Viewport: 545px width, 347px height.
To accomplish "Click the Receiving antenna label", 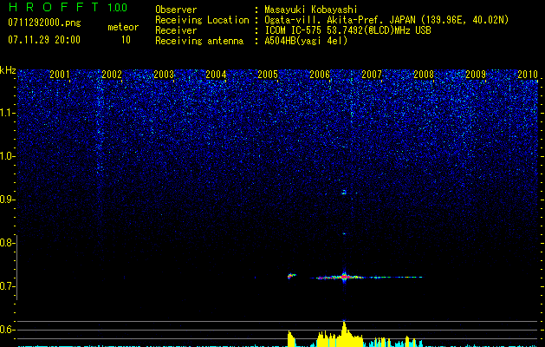I will click(199, 41).
